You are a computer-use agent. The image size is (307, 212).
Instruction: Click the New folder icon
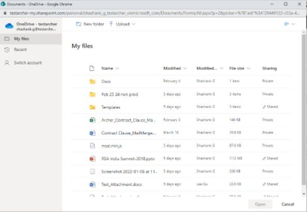pyautogui.click(x=79, y=24)
